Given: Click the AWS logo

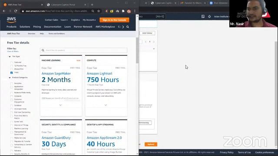Looking at the screenshot, I should 11,20.
